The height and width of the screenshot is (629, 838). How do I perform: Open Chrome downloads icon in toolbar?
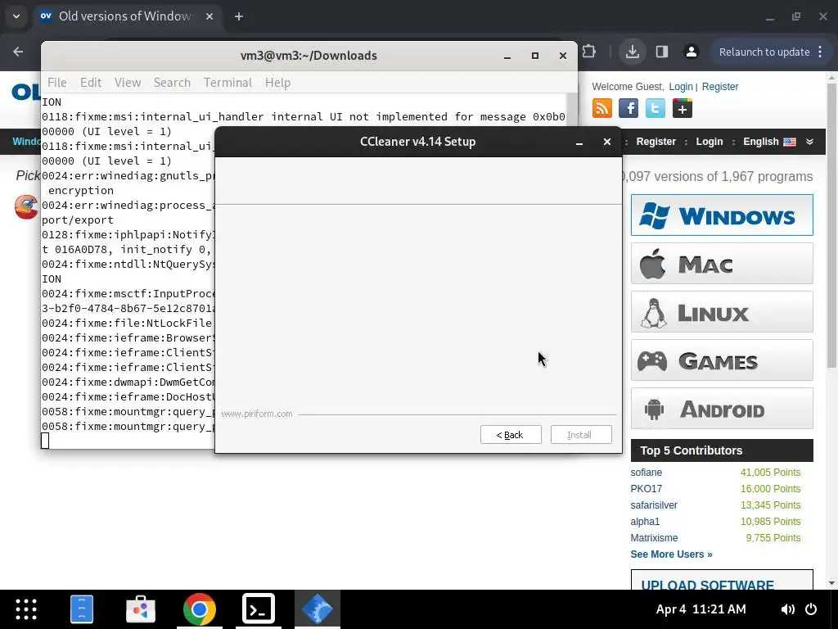633,52
